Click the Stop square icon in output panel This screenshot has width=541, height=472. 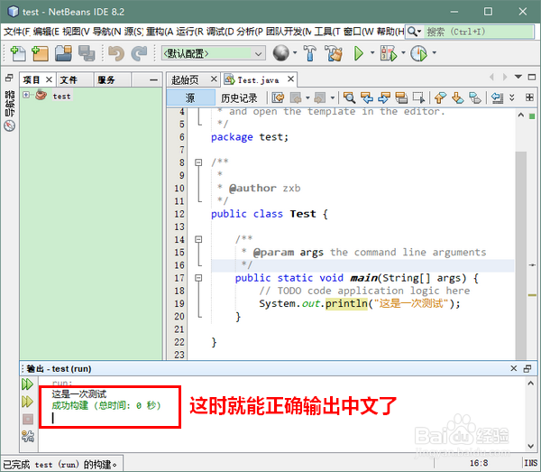pos(28,419)
